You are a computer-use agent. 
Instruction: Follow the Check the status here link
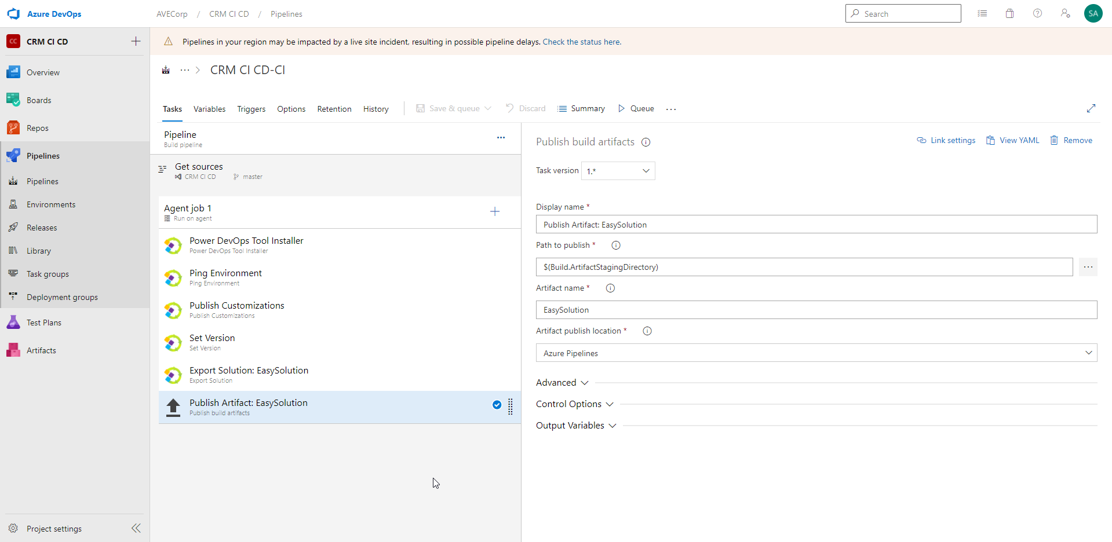582,42
